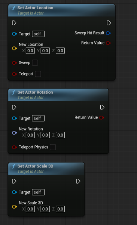Click the New Rotation Z value field
This screenshot has height=225, width=137.
(60, 135)
